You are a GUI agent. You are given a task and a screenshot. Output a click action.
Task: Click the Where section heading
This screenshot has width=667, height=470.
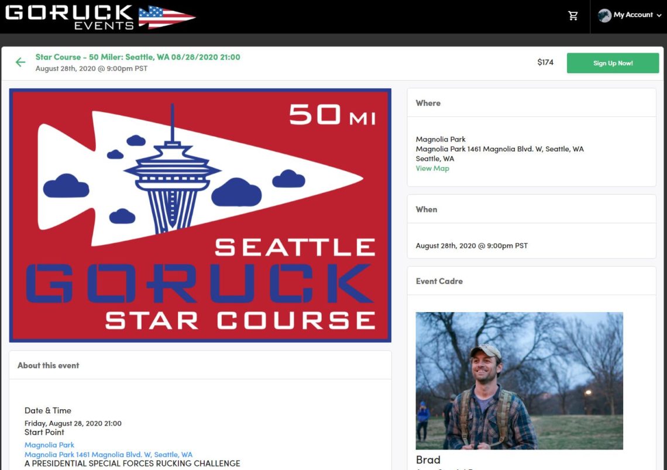[428, 103]
